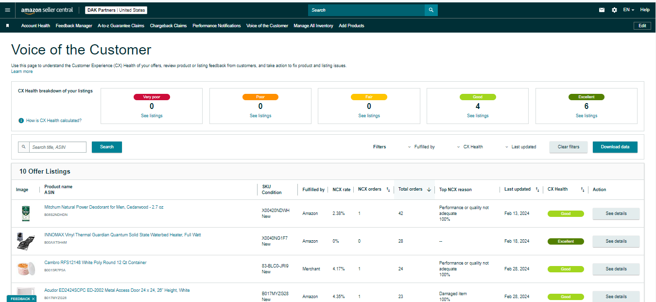See listings under Good

(x=478, y=116)
